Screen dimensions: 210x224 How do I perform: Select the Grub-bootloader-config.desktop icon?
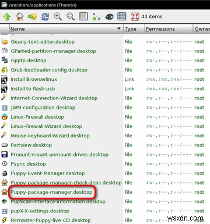click(5, 70)
